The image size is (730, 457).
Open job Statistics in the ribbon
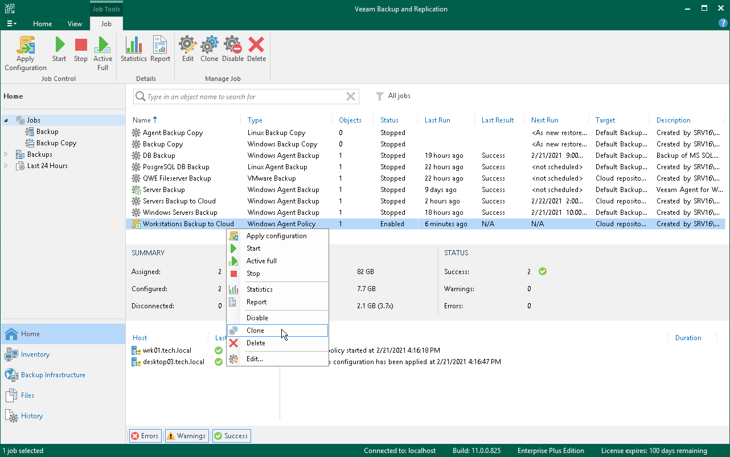[134, 49]
